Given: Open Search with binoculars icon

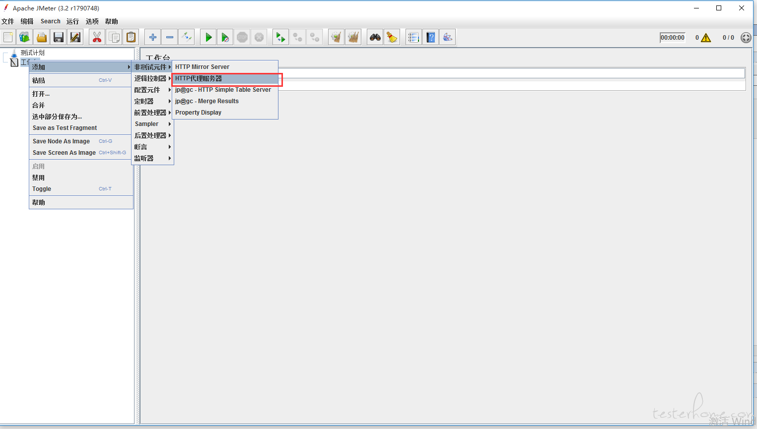Looking at the screenshot, I should pyautogui.click(x=375, y=37).
